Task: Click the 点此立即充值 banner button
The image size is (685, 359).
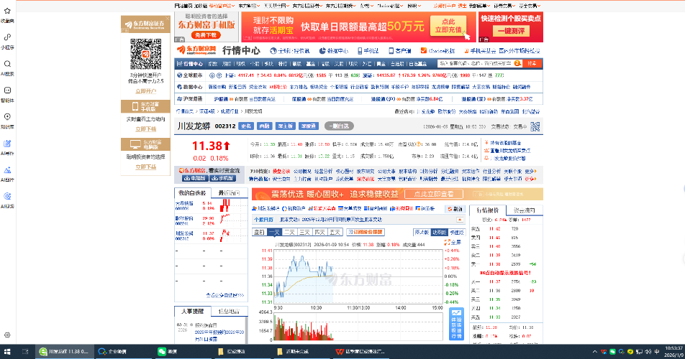Action: pyautogui.click(x=448, y=26)
